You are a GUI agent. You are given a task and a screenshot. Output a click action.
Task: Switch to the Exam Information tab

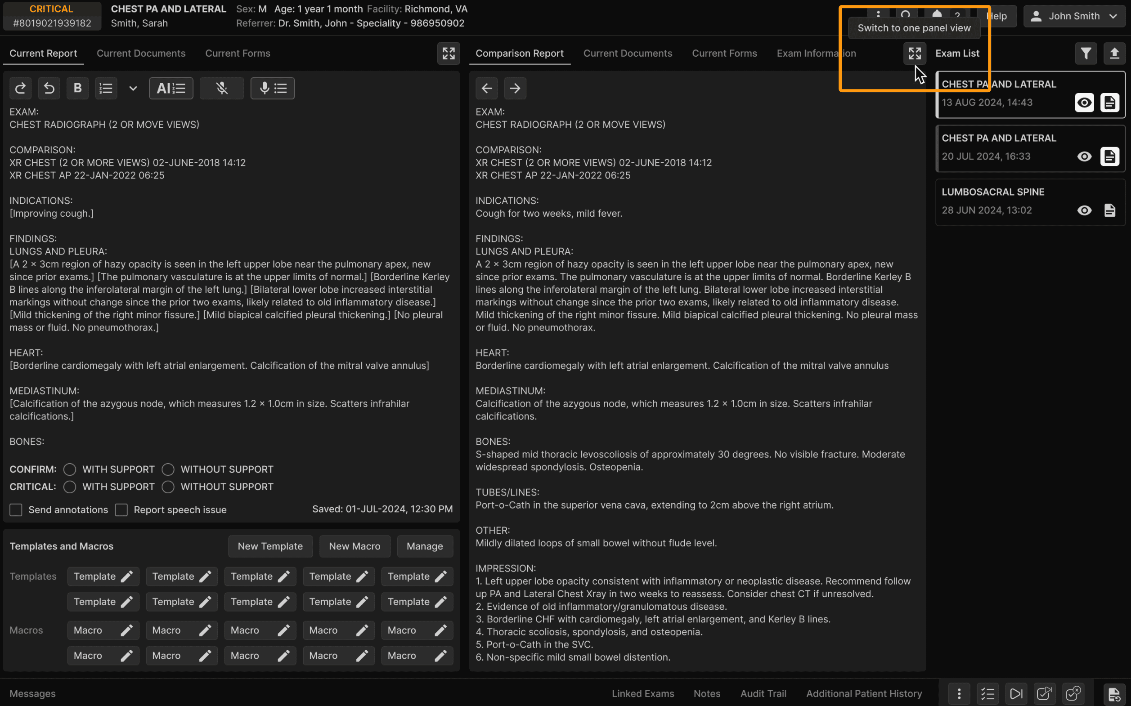click(816, 53)
